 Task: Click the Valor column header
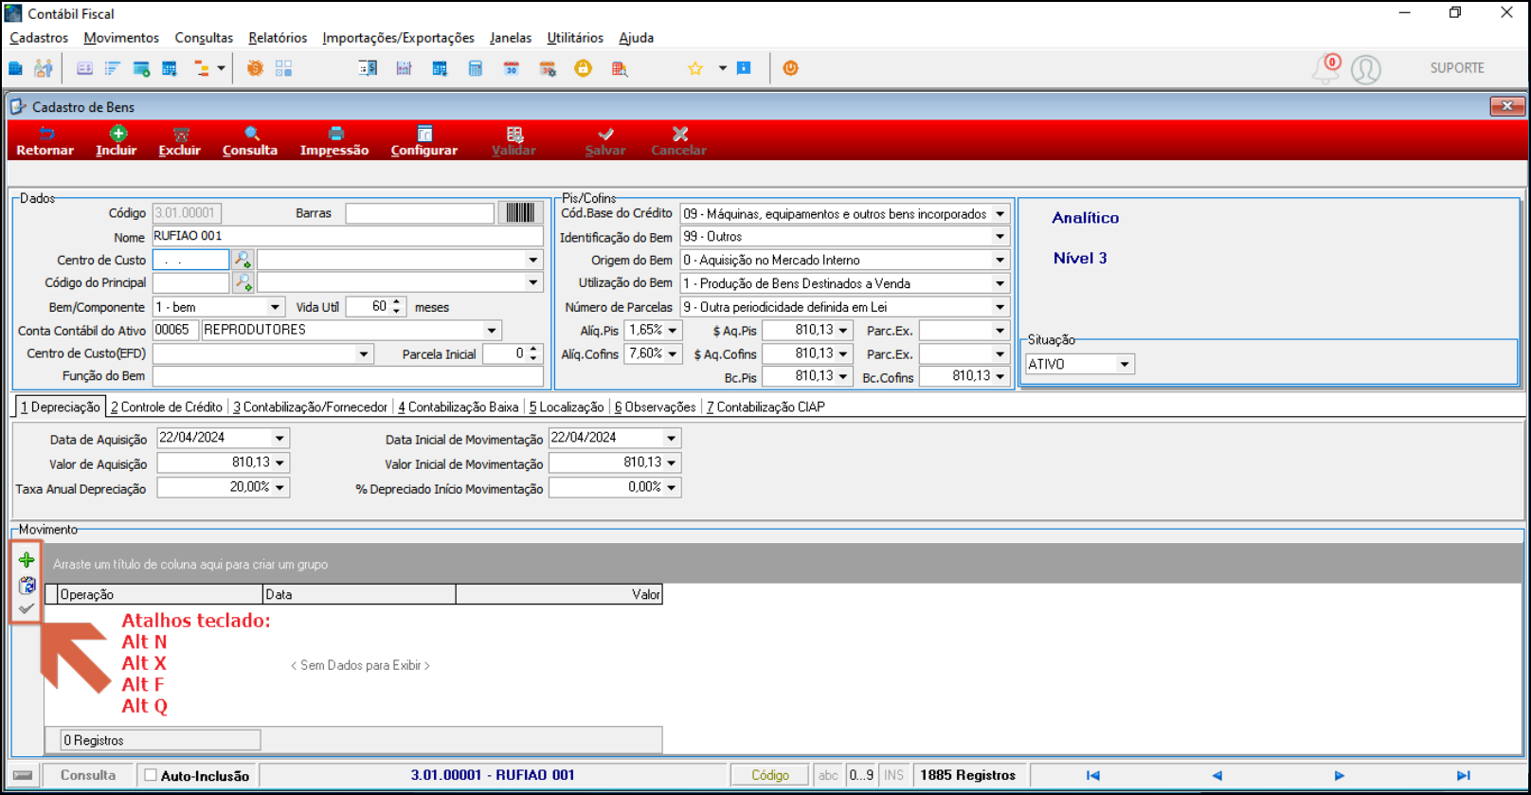click(559, 594)
